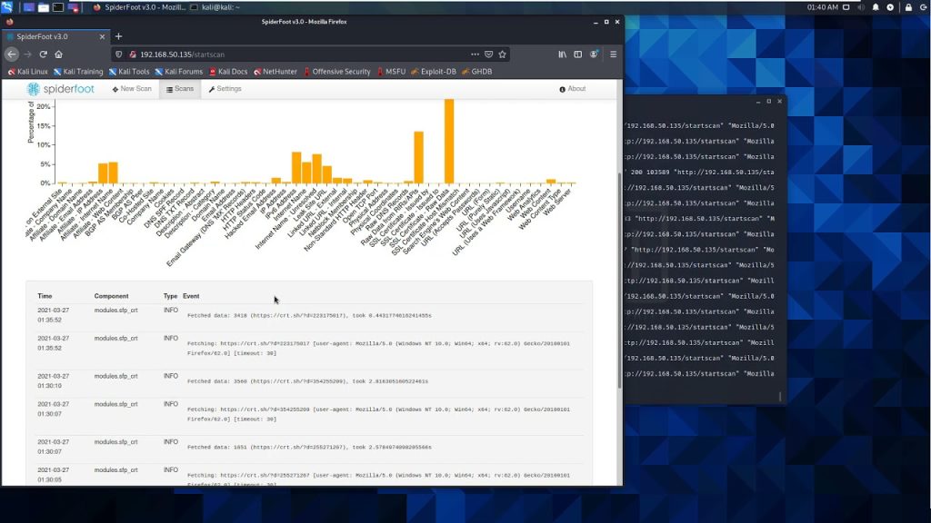Bookmark this page with the star icon
The width and height of the screenshot is (931, 523).
[x=503, y=54]
